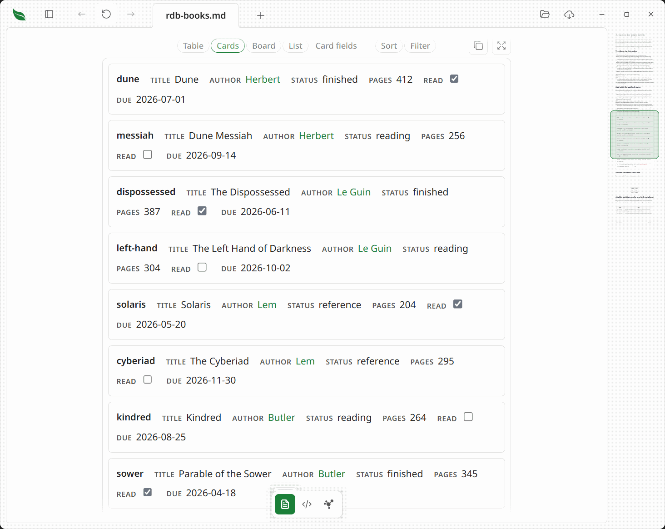This screenshot has height=529, width=665.
Task: Open the Card fields chooser
Action: pos(336,46)
